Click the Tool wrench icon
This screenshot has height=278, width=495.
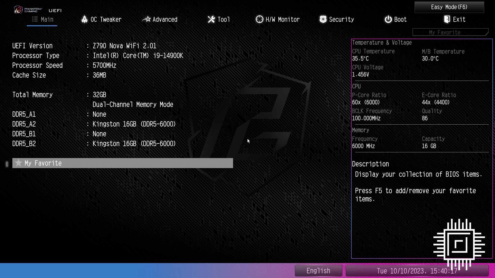click(x=211, y=19)
